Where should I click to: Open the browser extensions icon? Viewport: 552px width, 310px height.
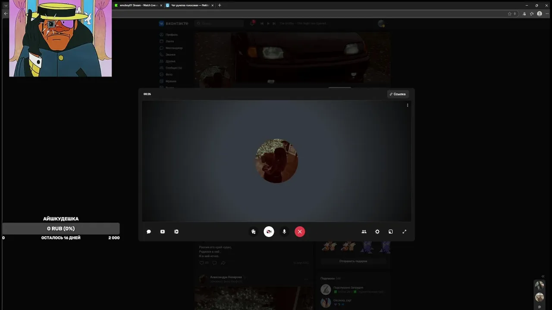tap(524, 14)
